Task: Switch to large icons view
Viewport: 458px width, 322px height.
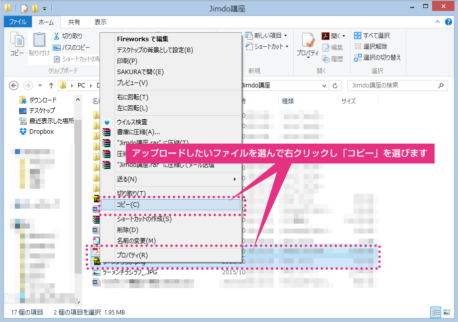Action: pyautogui.click(x=447, y=313)
